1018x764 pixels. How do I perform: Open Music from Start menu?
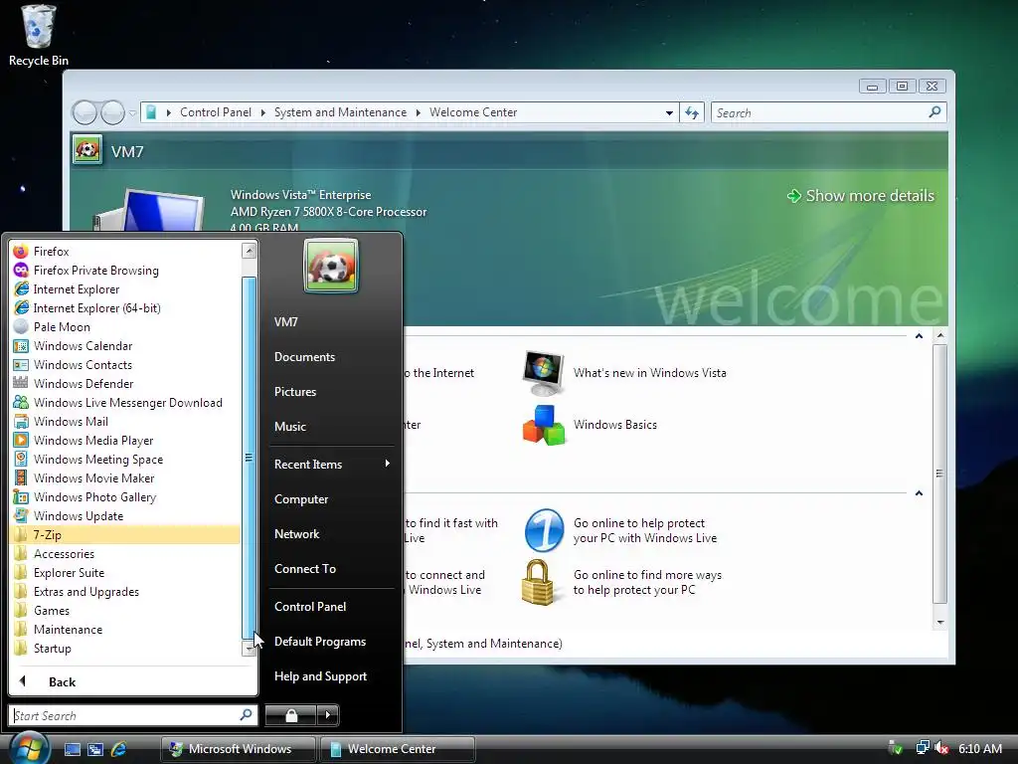pos(331,426)
